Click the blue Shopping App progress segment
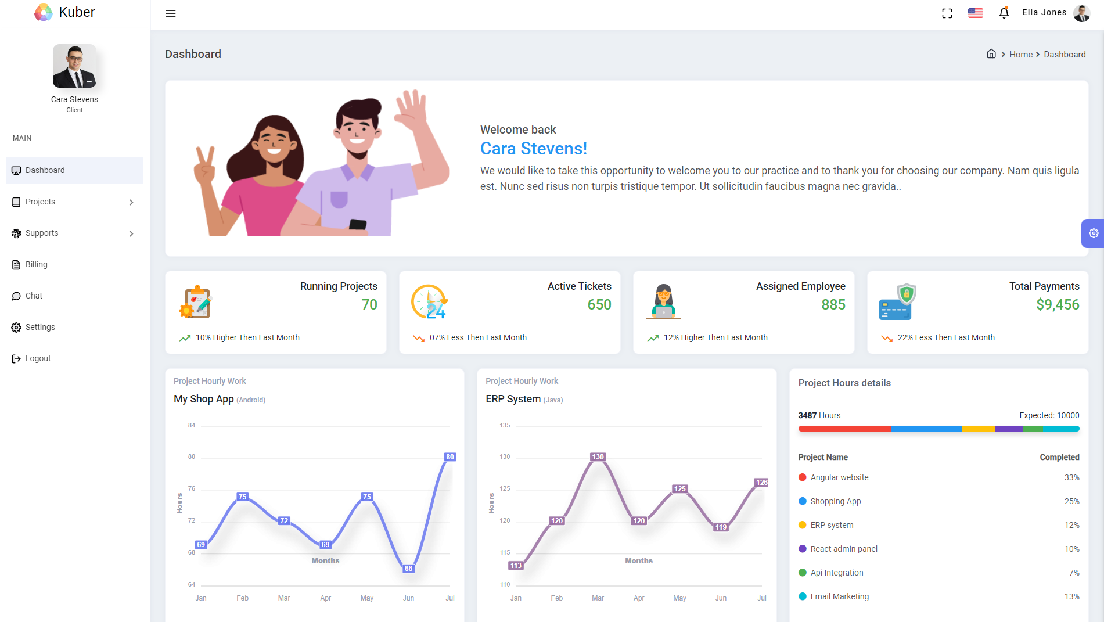 pyautogui.click(x=926, y=429)
